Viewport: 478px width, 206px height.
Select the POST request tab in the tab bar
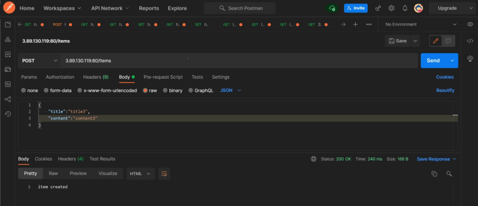(x=62, y=24)
